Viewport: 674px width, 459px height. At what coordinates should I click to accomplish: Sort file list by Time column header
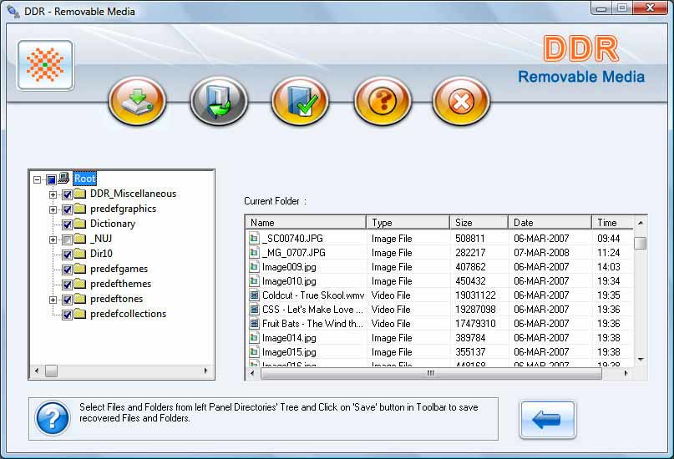pyautogui.click(x=612, y=223)
